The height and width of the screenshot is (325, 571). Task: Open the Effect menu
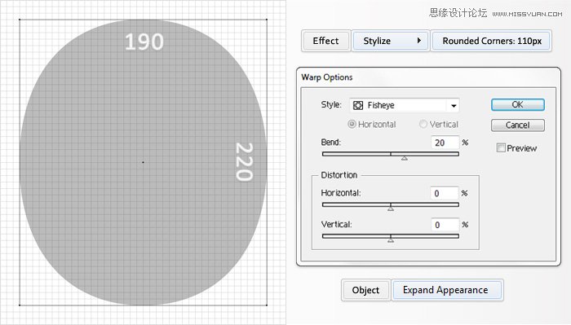coord(325,41)
